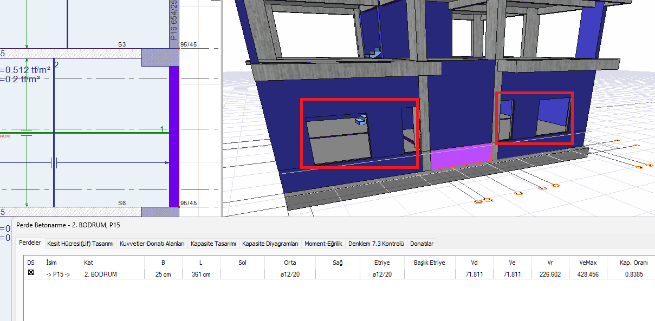Select the '-> P15 ->' name cell
Viewport: 655px width, 321px height.
pos(58,274)
